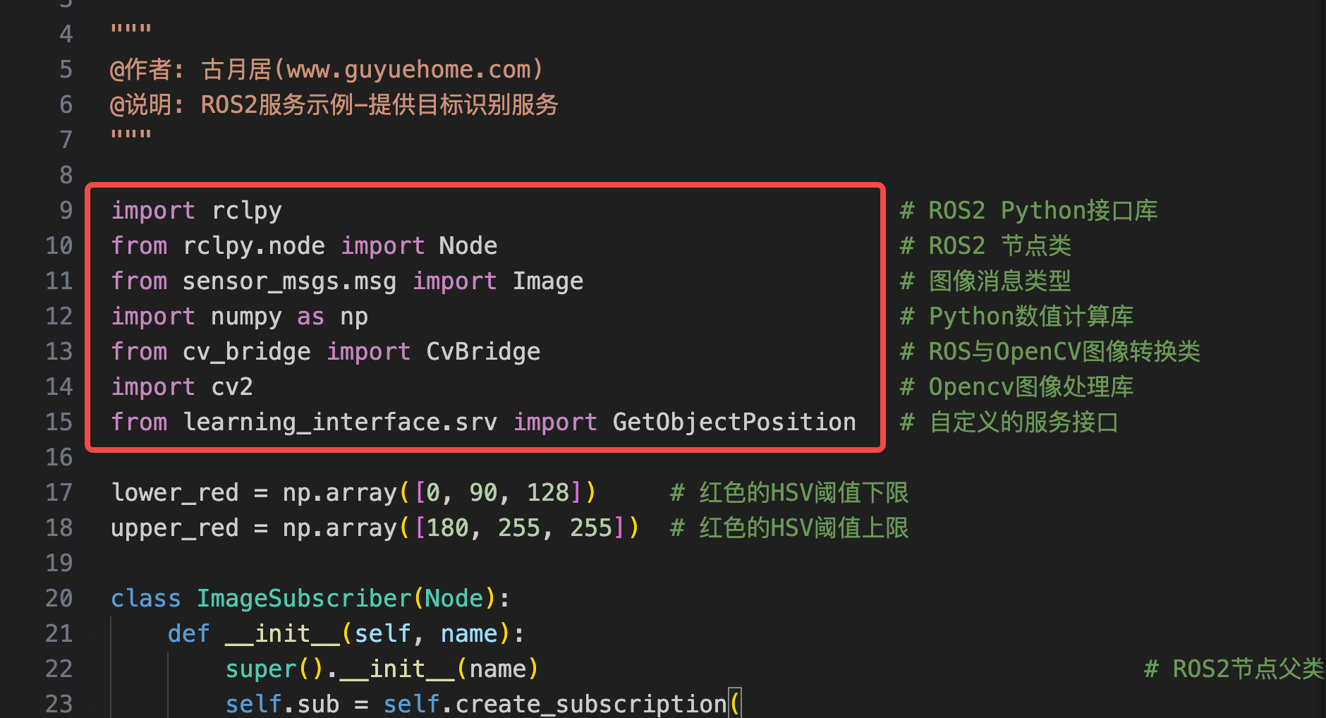This screenshot has width=1326, height=718.
Task: Click line number 20 in gutter
Action: click(x=59, y=598)
